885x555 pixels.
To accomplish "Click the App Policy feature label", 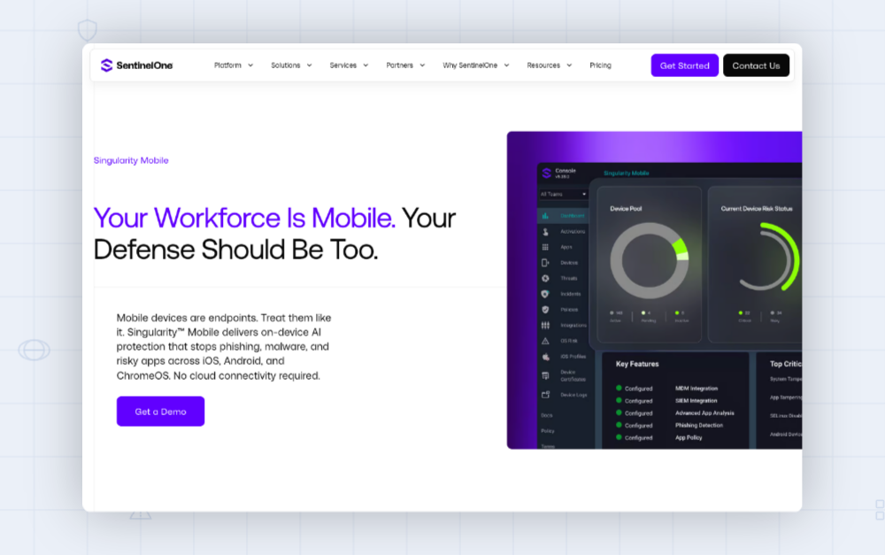I will pos(689,437).
